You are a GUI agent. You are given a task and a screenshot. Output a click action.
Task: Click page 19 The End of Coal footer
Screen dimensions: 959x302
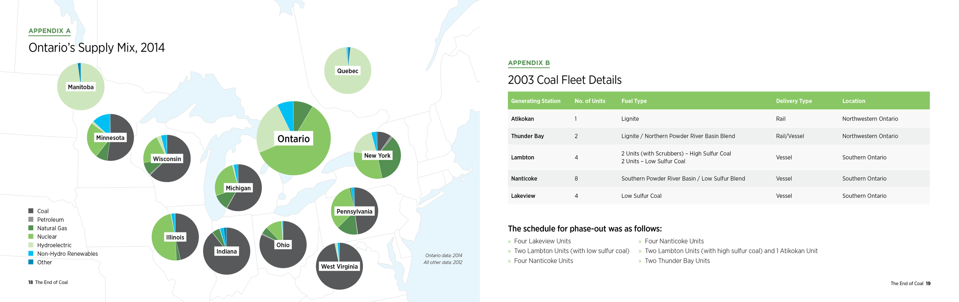910,284
